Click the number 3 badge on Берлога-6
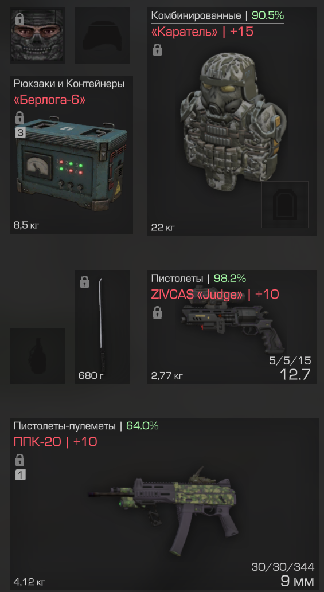The width and height of the screenshot is (324, 592). tap(19, 132)
